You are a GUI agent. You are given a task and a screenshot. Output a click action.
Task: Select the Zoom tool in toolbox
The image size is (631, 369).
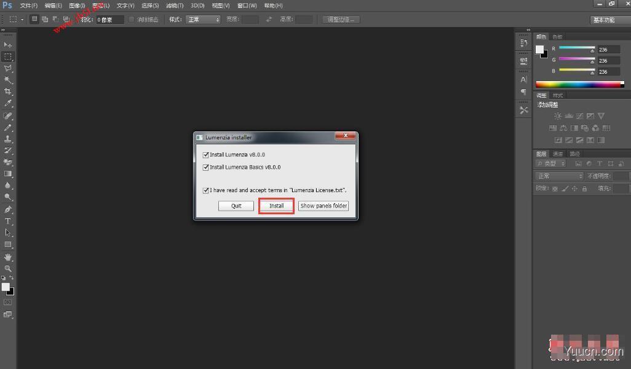click(7, 268)
